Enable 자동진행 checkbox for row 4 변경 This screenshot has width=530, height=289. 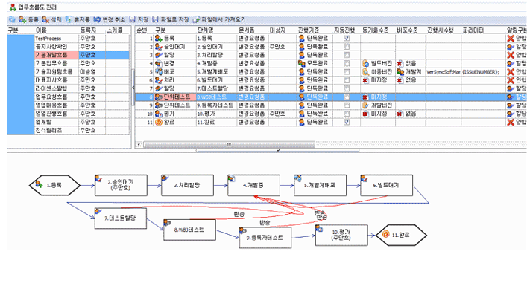[x=347, y=63]
